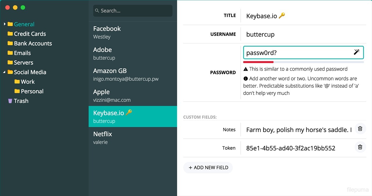Click the Add New Field button

208,168
